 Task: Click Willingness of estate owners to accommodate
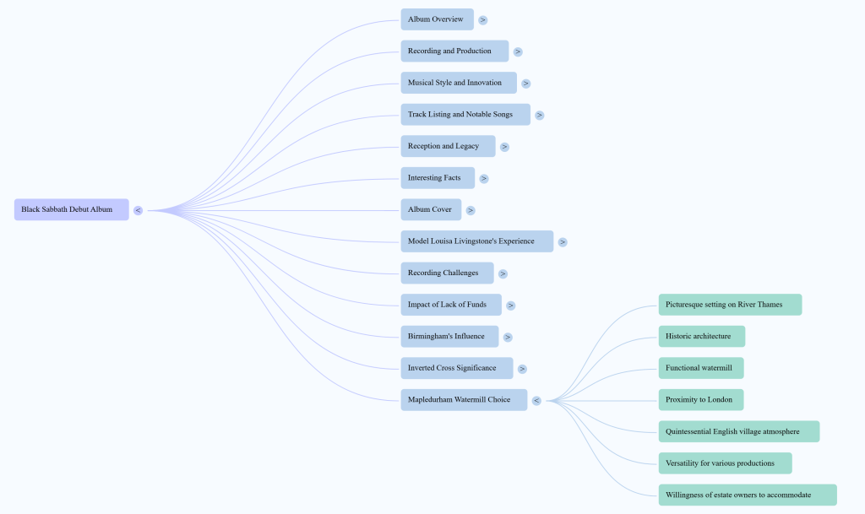pos(748,495)
